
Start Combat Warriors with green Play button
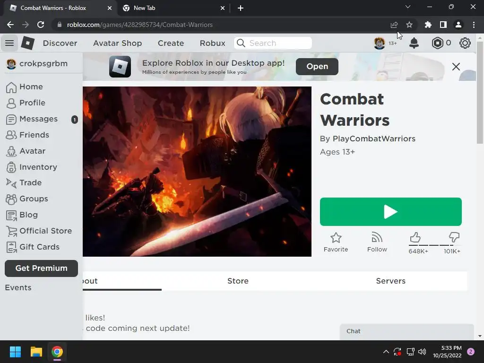(391, 212)
